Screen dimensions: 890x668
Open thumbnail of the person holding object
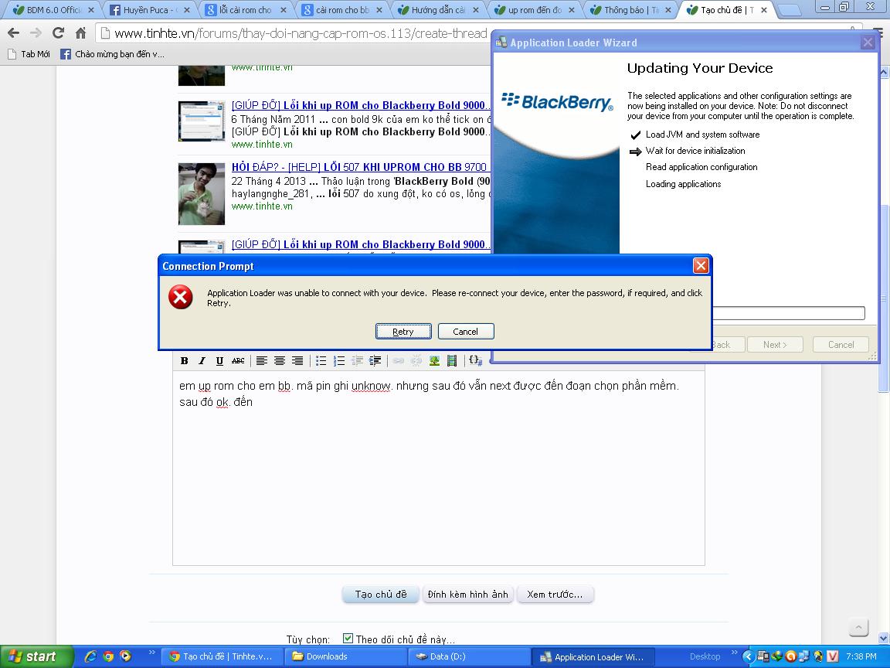(x=202, y=194)
